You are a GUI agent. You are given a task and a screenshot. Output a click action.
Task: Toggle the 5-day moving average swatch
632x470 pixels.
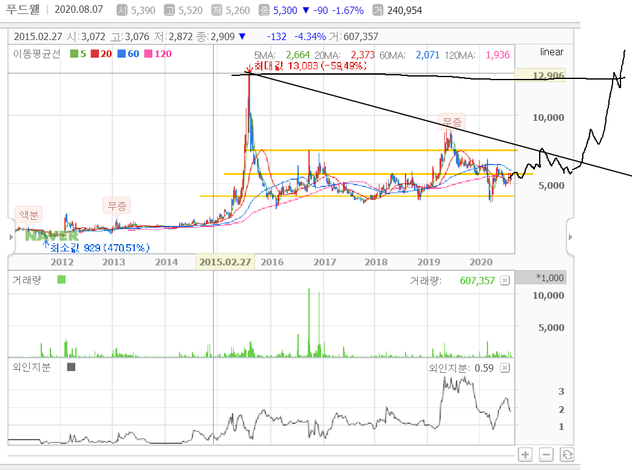coord(74,53)
